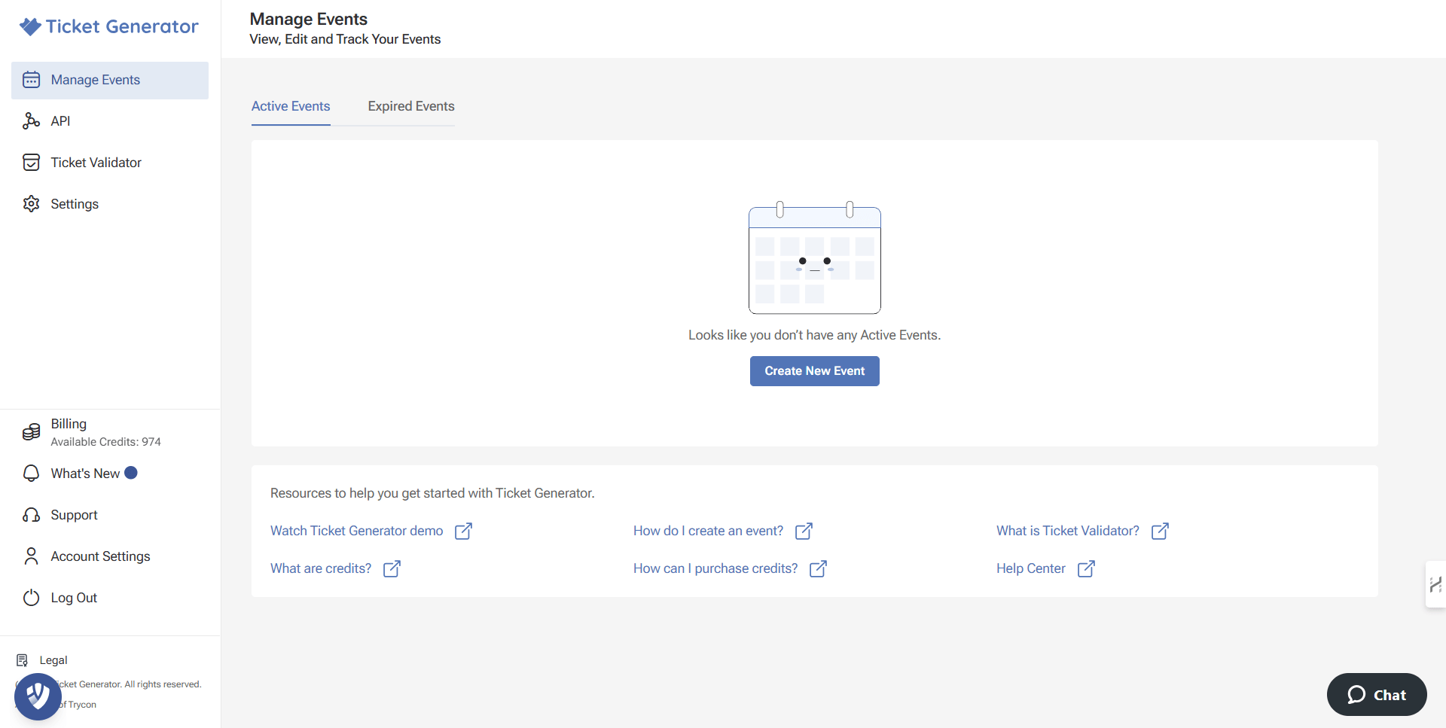Click Log Out in the sidebar
Screen dimensions: 1446x728
coord(110,598)
